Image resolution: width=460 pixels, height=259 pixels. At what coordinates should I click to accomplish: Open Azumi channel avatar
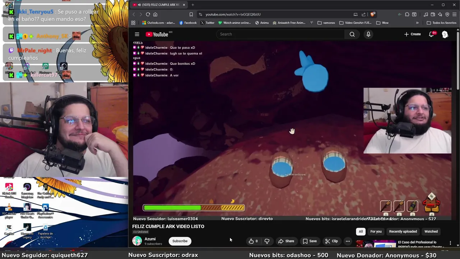[x=137, y=241]
